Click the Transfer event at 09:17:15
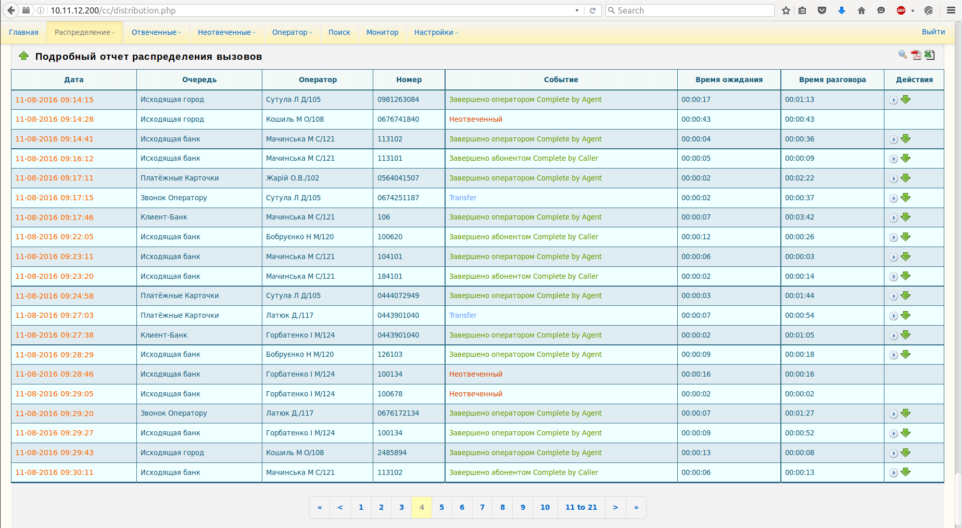The height and width of the screenshot is (528, 962). tap(463, 198)
